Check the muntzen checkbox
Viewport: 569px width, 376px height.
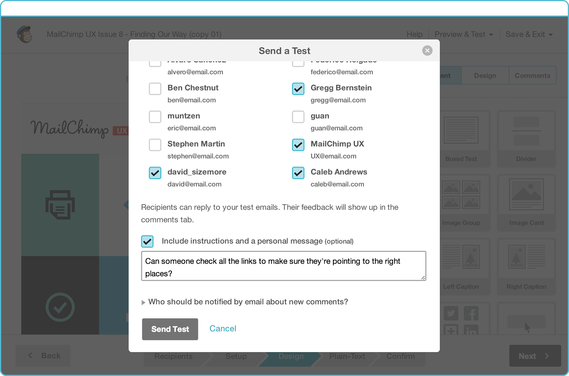click(x=155, y=117)
